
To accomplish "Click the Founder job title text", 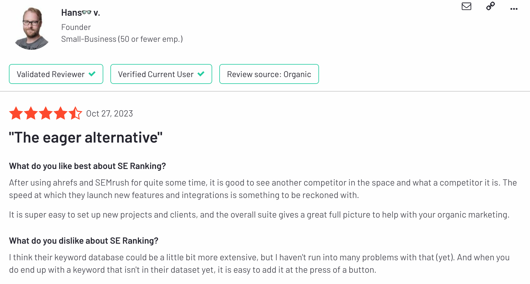I will [76, 27].
